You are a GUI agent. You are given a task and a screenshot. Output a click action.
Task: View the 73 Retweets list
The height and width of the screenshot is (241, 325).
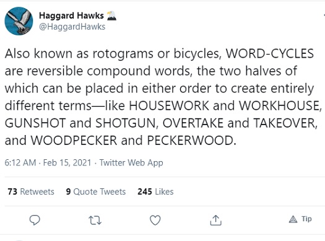[x=31, y=191]
